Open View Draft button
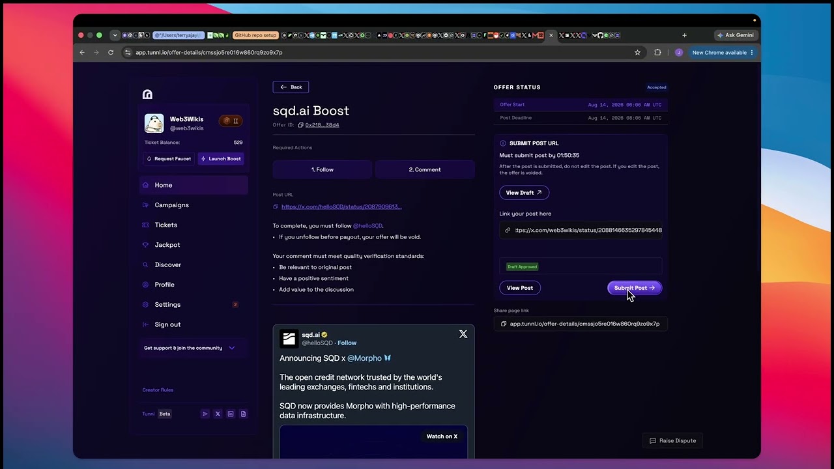 point(524,193)
